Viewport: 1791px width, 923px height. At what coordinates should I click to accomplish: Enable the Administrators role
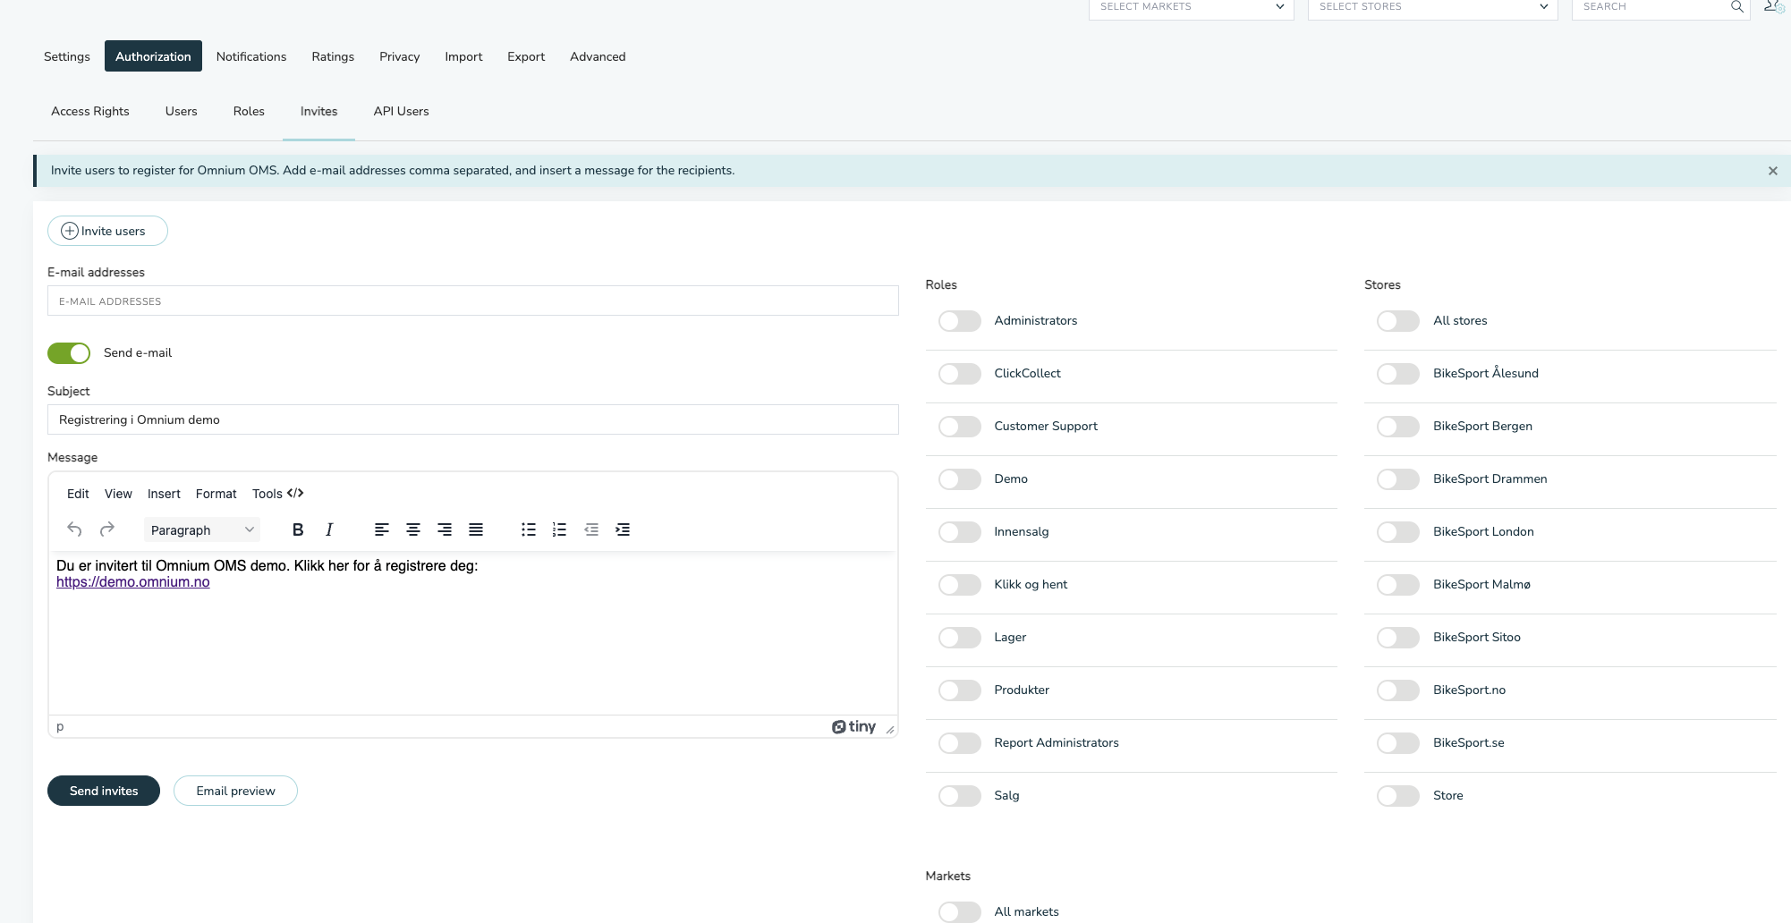click(959, 321)
